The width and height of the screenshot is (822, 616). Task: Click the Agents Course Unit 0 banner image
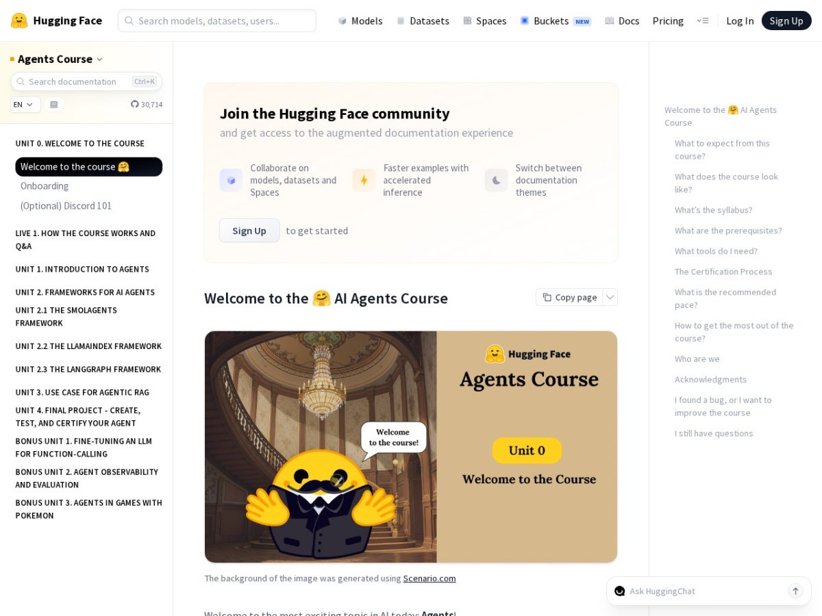[x=411, y=447]
